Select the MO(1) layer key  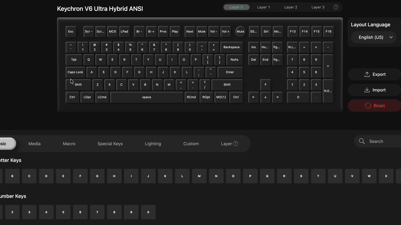[221, 97]
